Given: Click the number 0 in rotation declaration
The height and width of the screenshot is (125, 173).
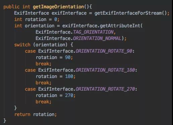Looking at the screenshot, I should (56, 20).
